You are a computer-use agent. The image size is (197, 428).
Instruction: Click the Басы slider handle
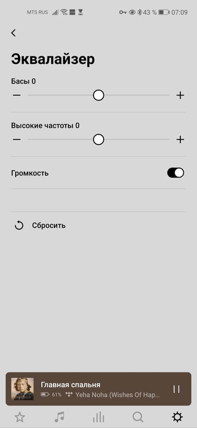point(98,95)
